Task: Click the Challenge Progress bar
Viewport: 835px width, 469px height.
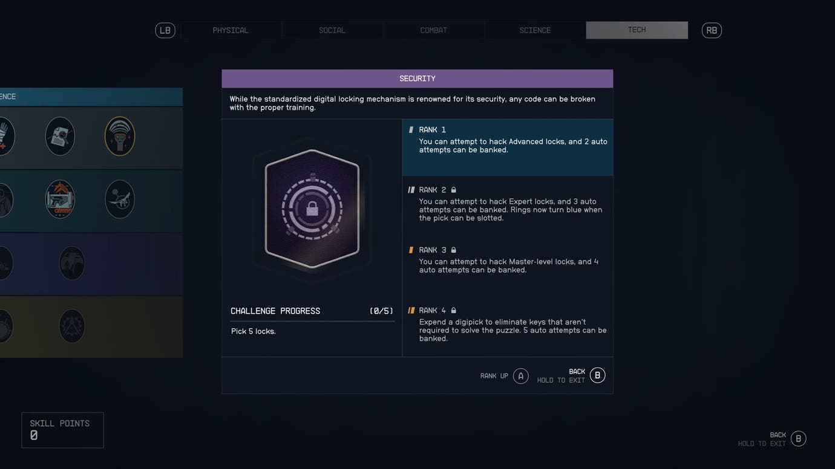Action: tap(312, 322)
